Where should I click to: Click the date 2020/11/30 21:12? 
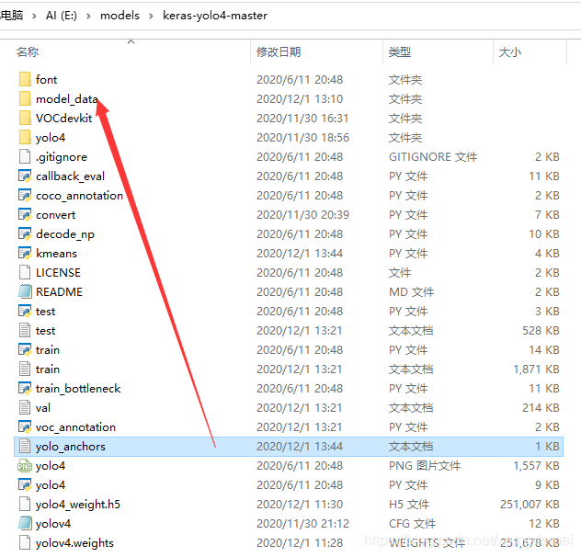tap(302, 523)
